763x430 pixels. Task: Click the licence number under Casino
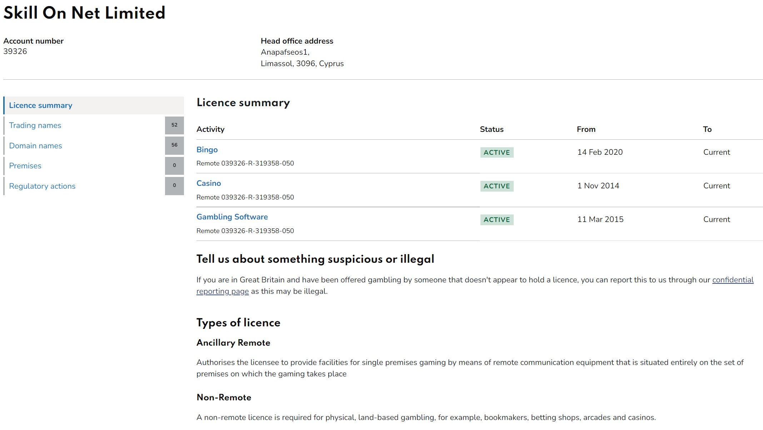[245, 197]
